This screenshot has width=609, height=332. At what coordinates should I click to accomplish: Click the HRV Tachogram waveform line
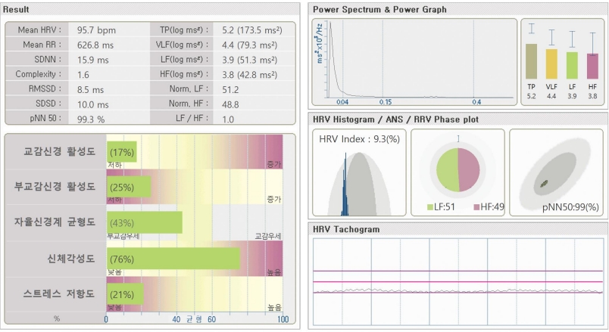454,290
